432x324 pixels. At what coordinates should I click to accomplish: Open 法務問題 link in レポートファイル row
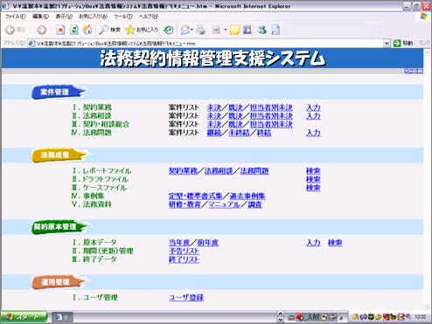tap(254, 171)
